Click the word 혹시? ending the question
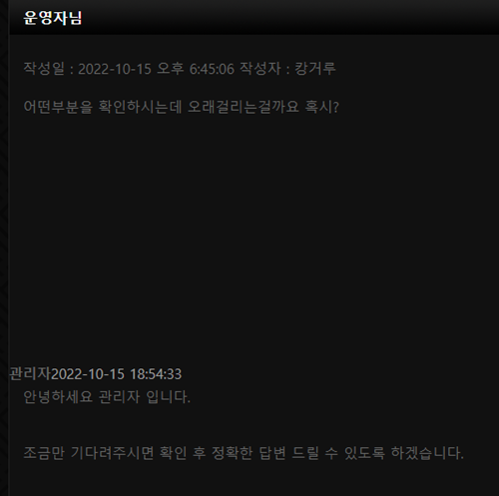 [x=322, y=107]
